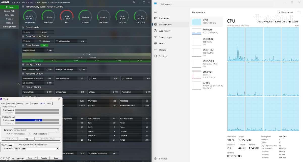Switch to About tab in CPU-Z
Screen dimensions: 303x162
tap(49, 103)
